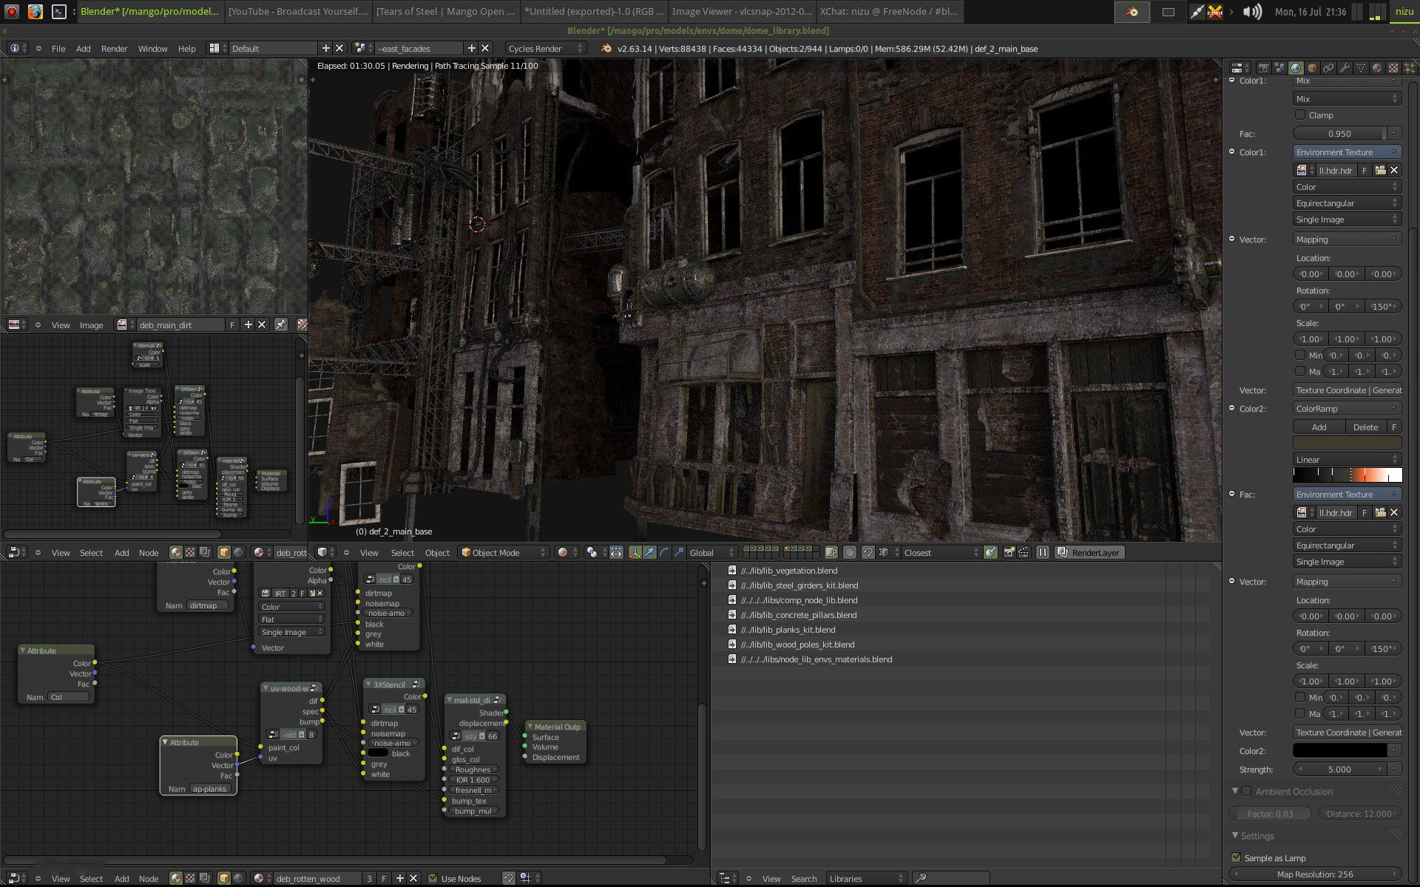The height and width of the screenshot is (887, 1420).
Task: Toggle Use Nodes checkbox
Action: [x=433, y=878]
